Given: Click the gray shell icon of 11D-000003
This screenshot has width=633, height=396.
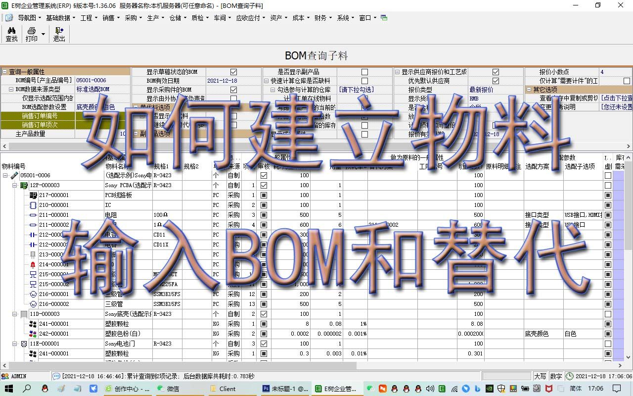Looking at the screenshot, I should click(24, 314).
